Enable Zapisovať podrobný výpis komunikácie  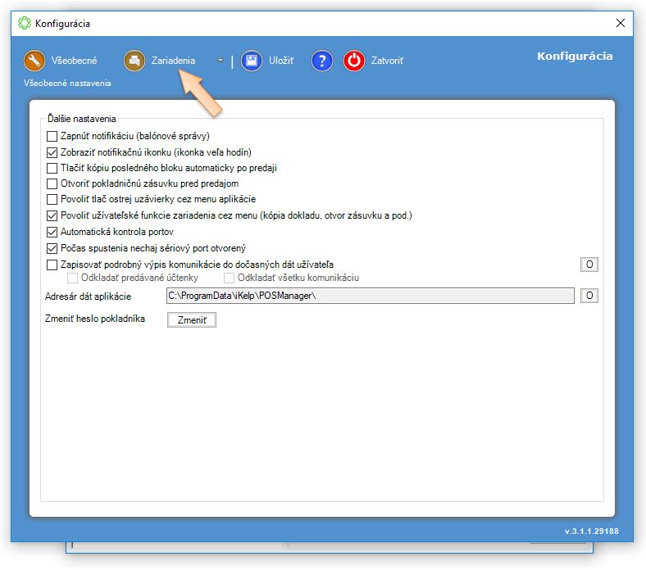click(52, 265)
